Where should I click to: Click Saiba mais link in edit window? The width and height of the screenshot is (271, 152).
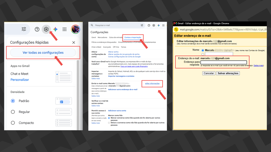click(258, 65)
